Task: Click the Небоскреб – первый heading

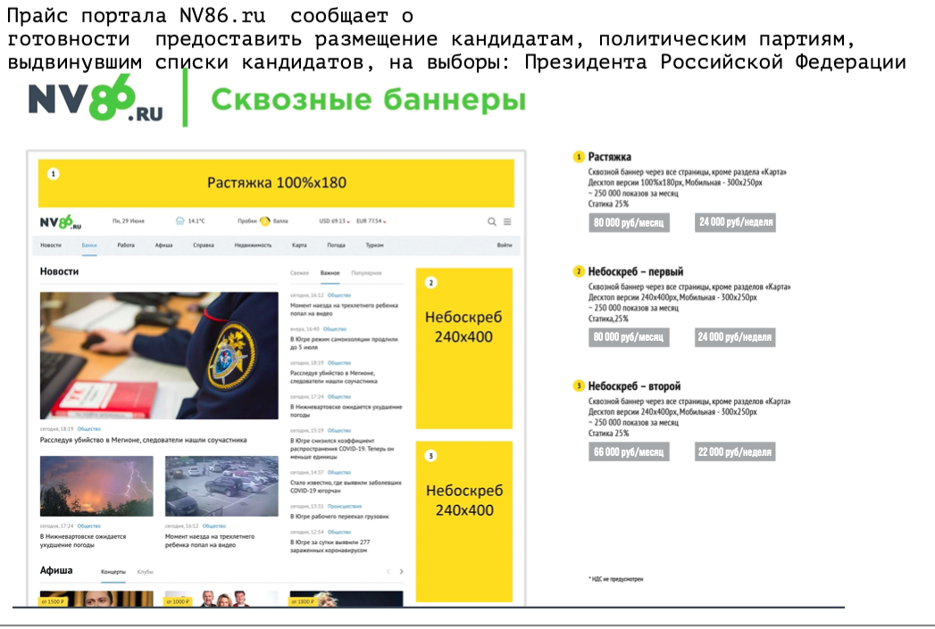Action: pos(636,271)
